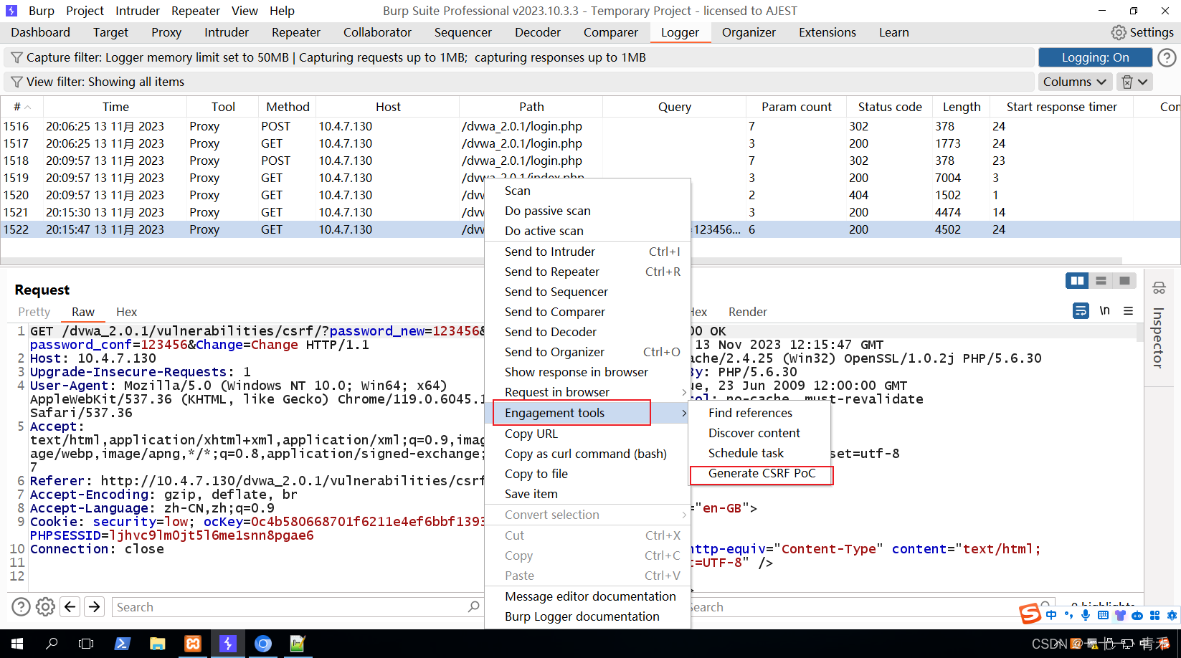Switch to Burp Suite taskbar icon
This screenshot has height=658, width=1181.
(228, 644)
